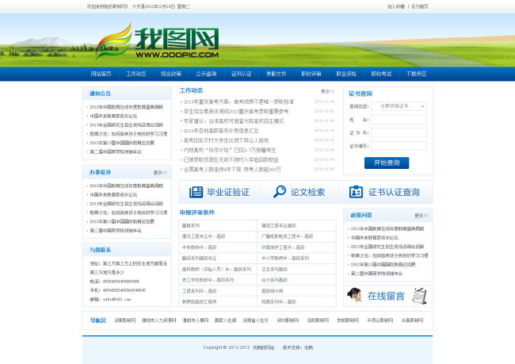
Task: Click 更多>> in the 政策问答 panel
Action: [421, 216]
